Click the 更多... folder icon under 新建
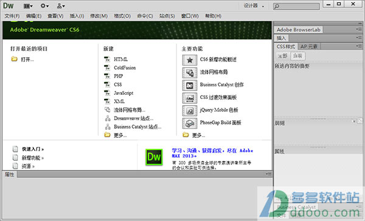365x221 pixels. [107, 135]
